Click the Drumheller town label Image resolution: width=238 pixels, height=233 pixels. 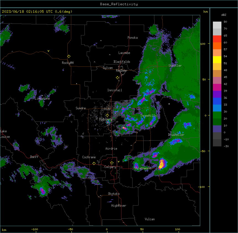tap(176, 135)
